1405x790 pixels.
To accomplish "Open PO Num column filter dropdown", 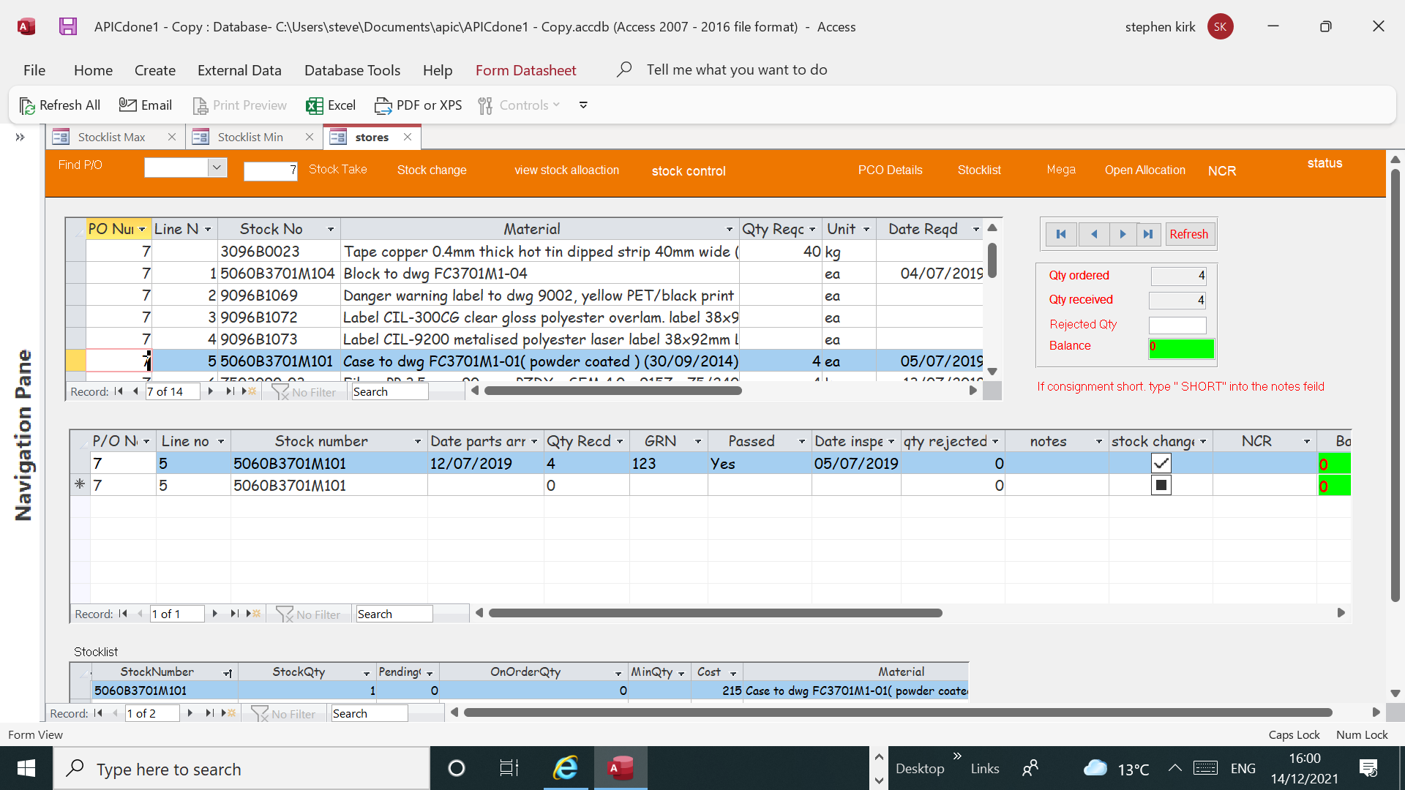I will (142, 230).
